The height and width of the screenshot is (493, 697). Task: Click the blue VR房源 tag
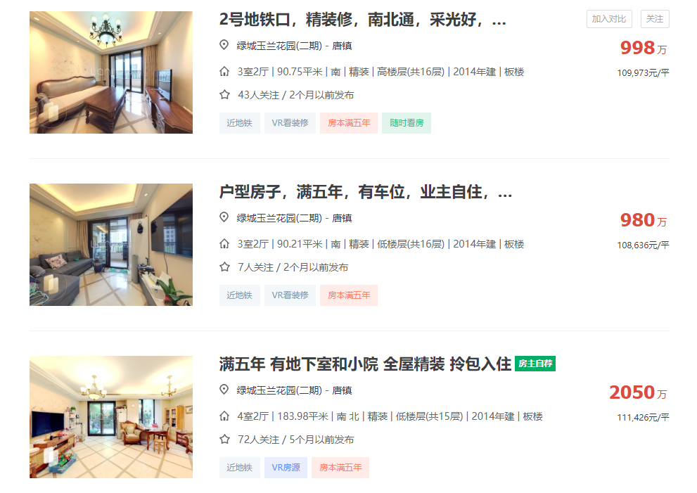point(286,468)
